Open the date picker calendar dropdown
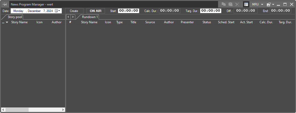This screenshot has height=113, width=296. (x=58, y=11)
